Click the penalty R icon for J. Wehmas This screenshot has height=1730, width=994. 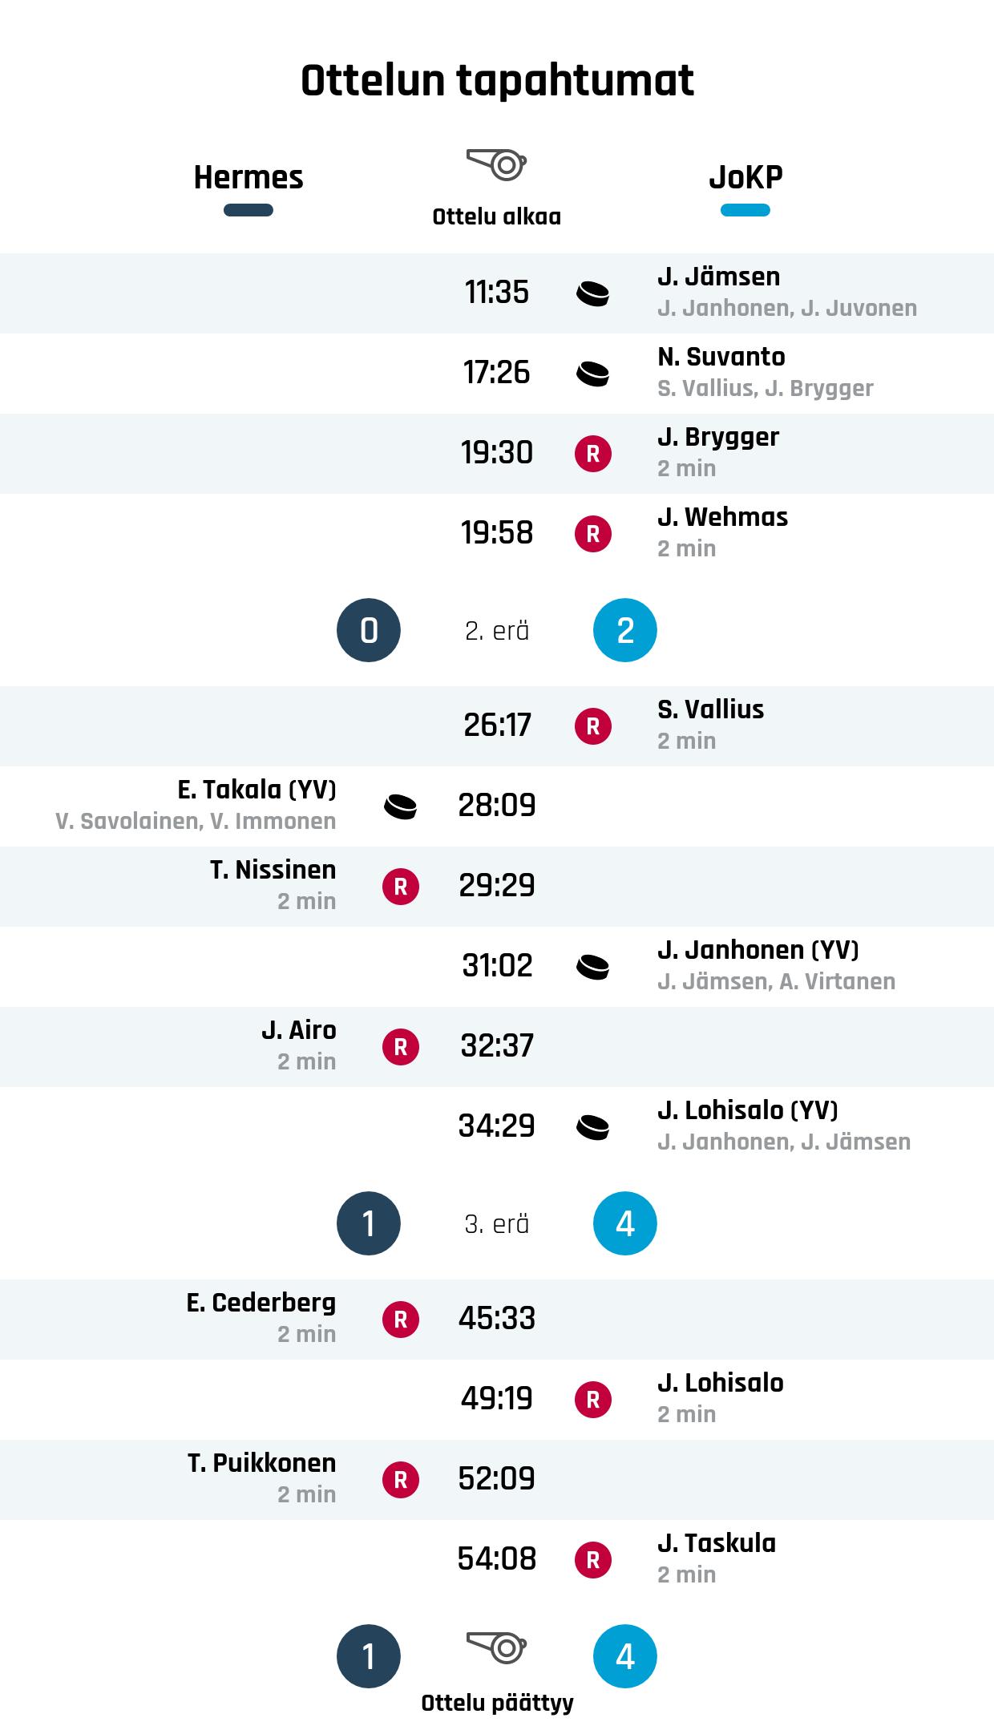[592, 534]
